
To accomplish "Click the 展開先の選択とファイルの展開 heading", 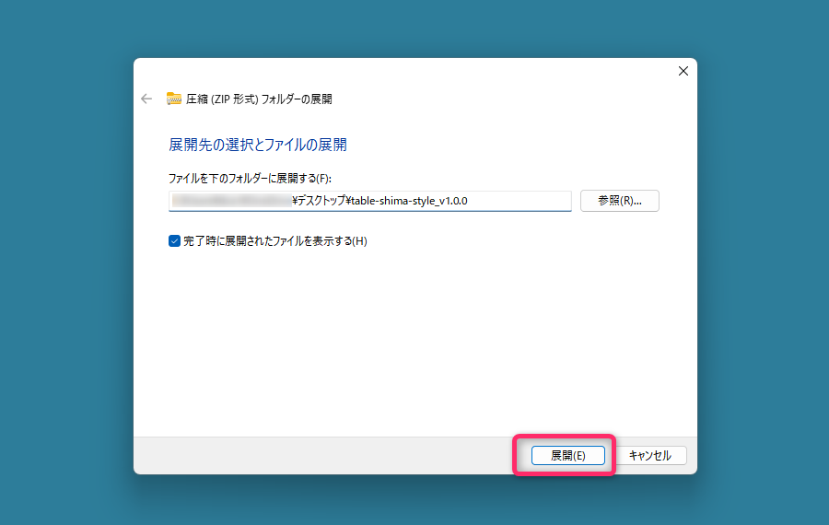I will (257, 145).
